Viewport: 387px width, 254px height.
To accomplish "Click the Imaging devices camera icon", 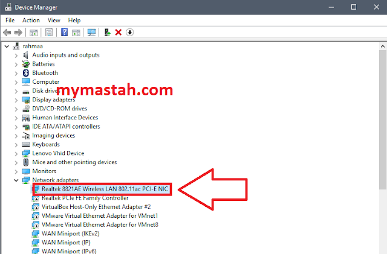I will [x=25, y=135].
